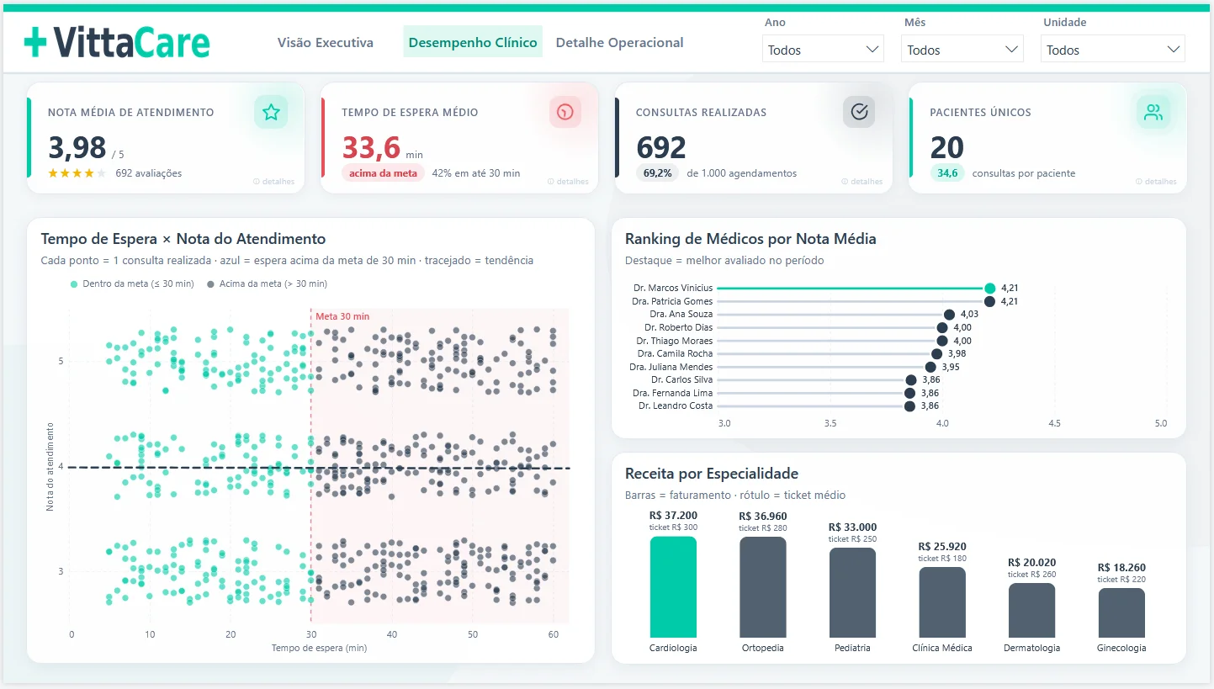Open the Mês dropdown

click(x=962, y=50)
